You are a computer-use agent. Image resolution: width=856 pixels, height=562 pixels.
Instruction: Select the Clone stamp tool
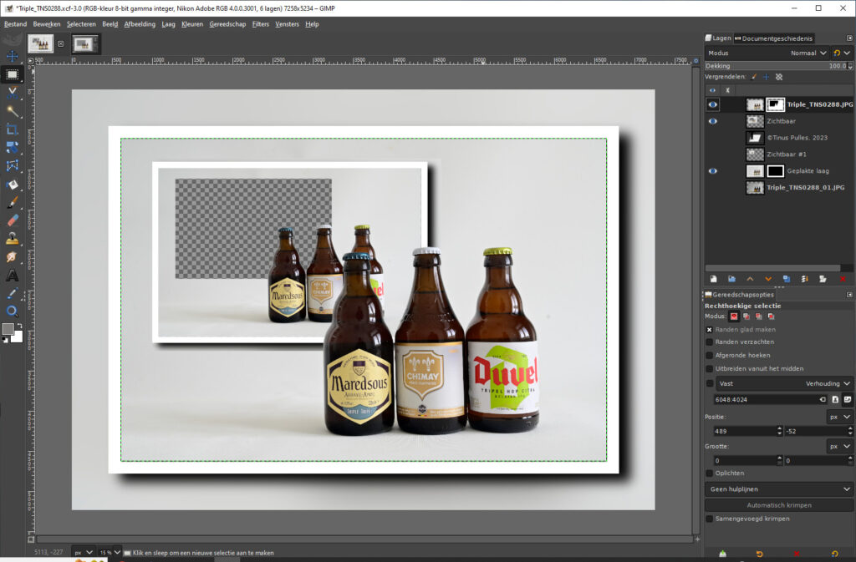point(12,239)
